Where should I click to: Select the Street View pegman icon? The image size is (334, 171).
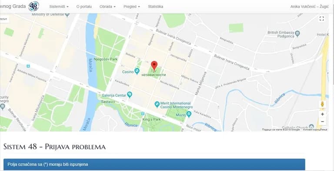(x=323, y=104)
